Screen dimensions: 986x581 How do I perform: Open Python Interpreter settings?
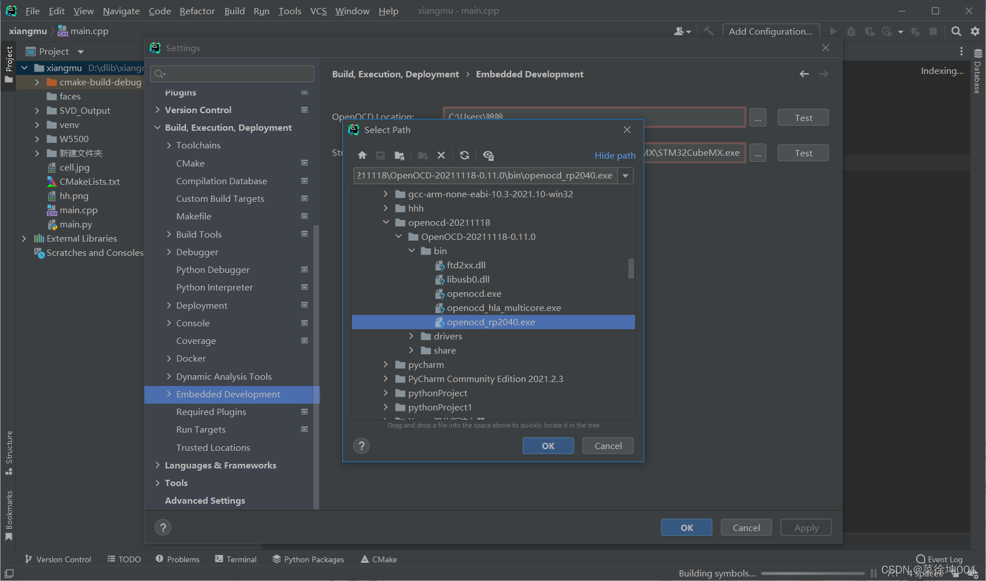click(x=214, y=287)
